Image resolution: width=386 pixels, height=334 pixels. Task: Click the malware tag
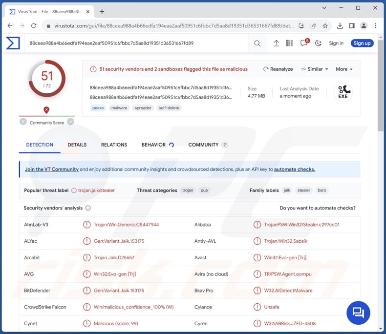click(119, 108)
